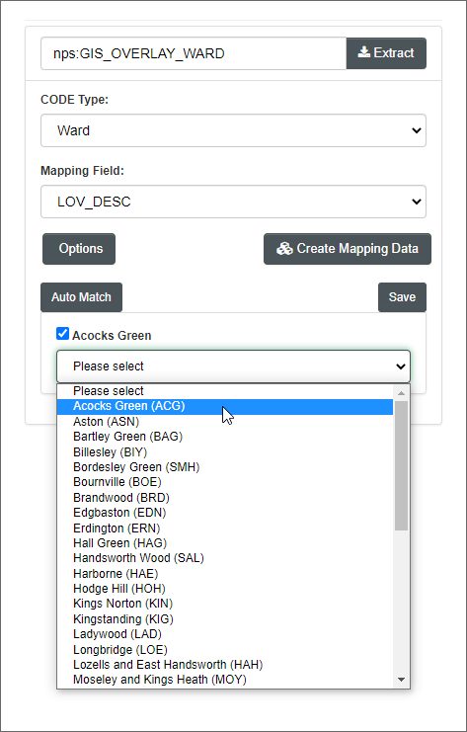Image resolution: width=467 pixels, height=732 pixels.
Task: Click the Extract download icon
Action: (364, 52)
